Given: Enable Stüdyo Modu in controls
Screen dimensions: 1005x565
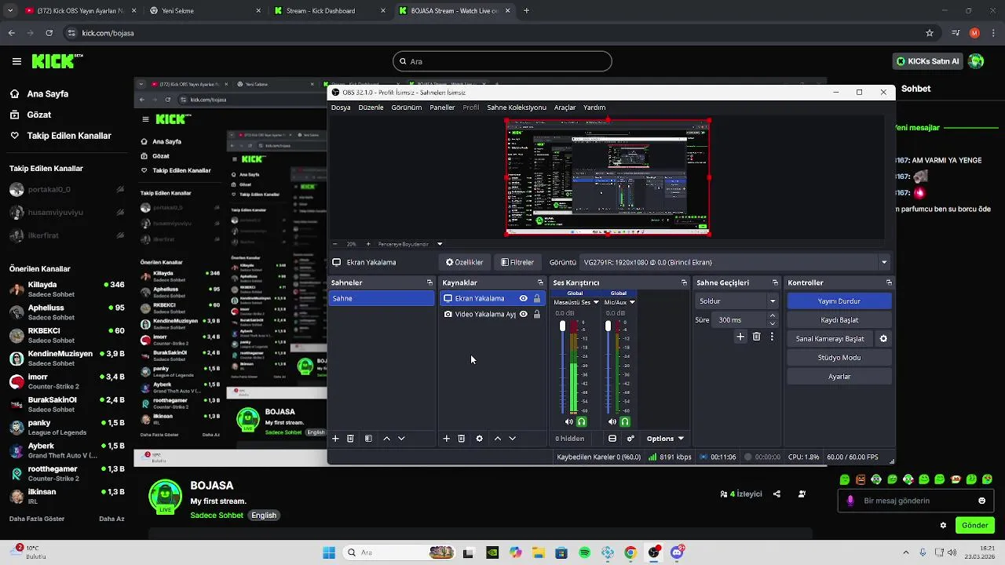Looking at the screenshot, I should (x=839, y=358).
